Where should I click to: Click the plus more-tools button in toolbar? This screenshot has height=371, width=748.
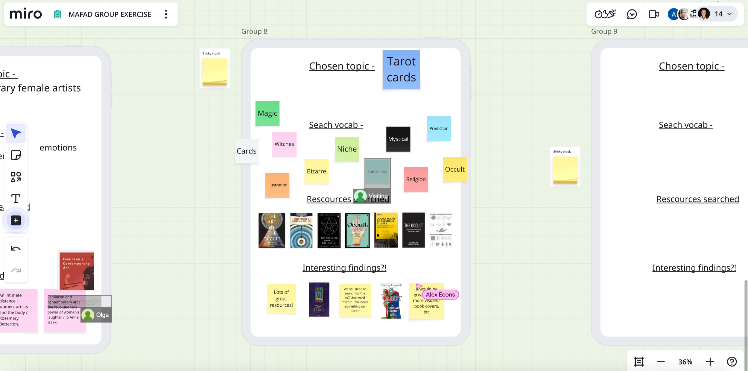pos(16,221)
